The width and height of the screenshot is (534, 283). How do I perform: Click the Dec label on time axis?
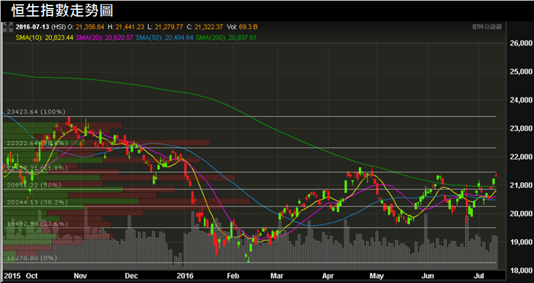tap(131, 276)
